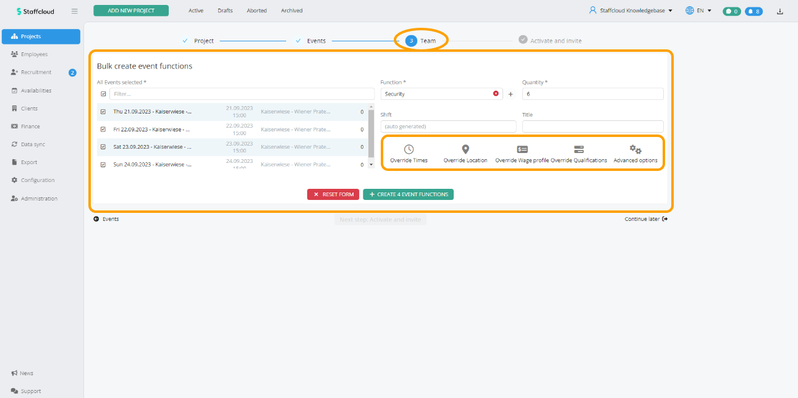Open notifications bell badge showing 8
This screenshot has width=798, height=398.
point(753,11)
